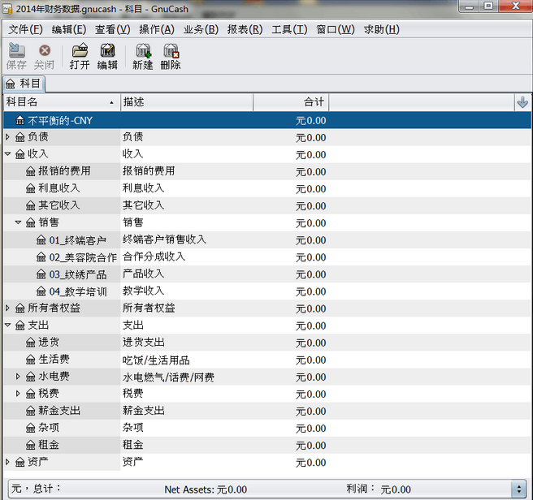This screenshot has height=500, width=533.
Task: Sort by the 合计 column header
Action: pos(291,102)
